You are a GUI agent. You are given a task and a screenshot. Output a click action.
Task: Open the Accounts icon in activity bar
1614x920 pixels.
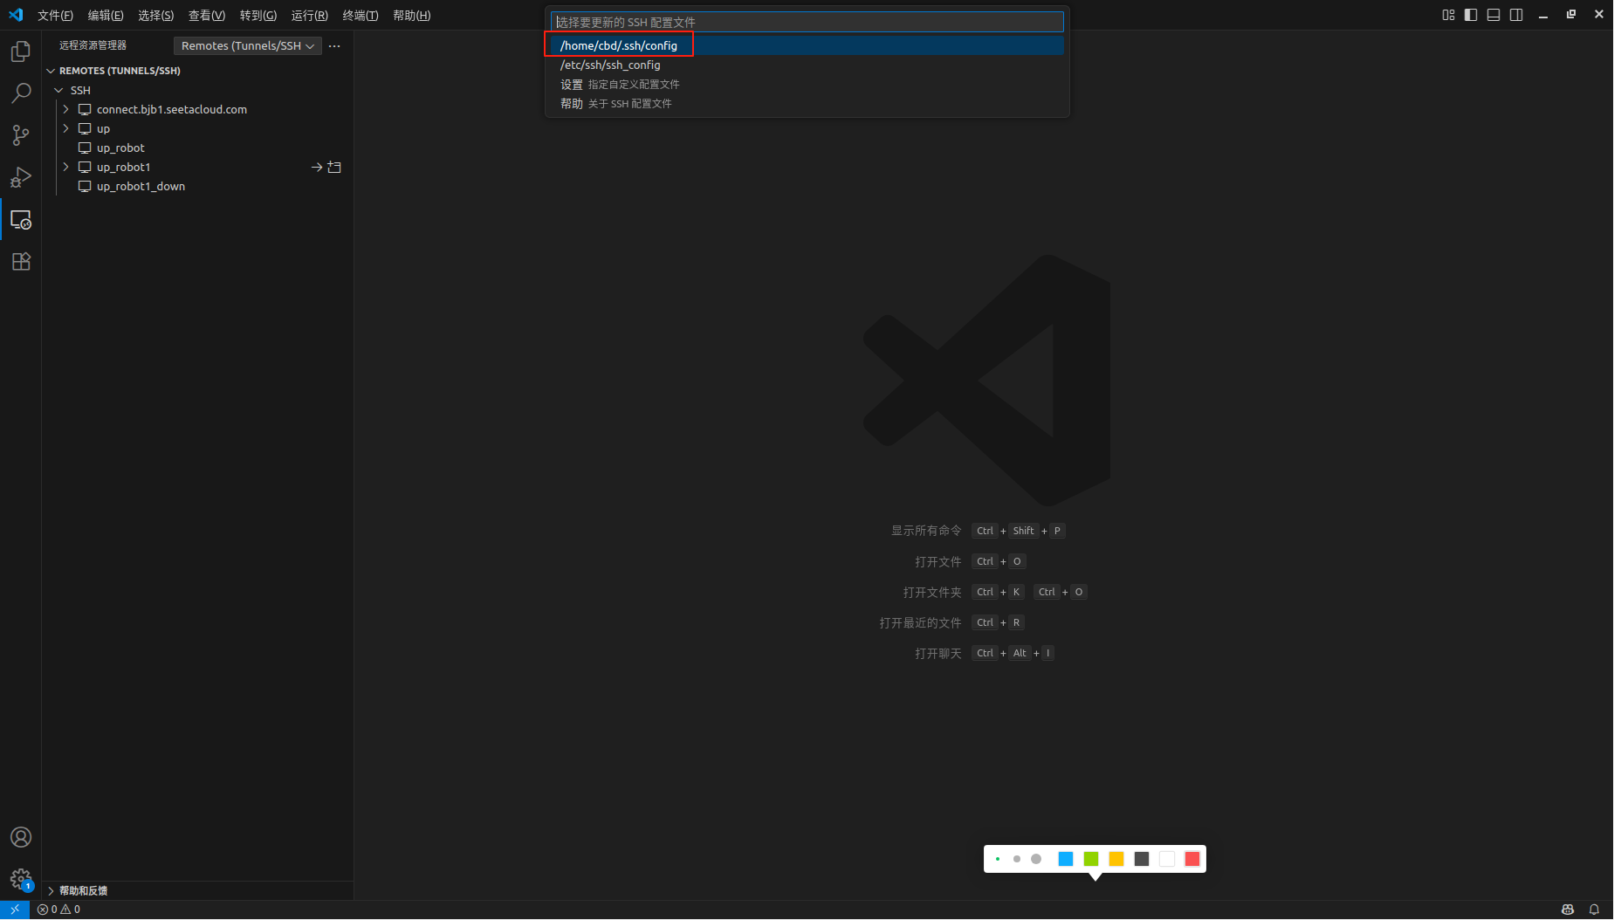point(20,836)
